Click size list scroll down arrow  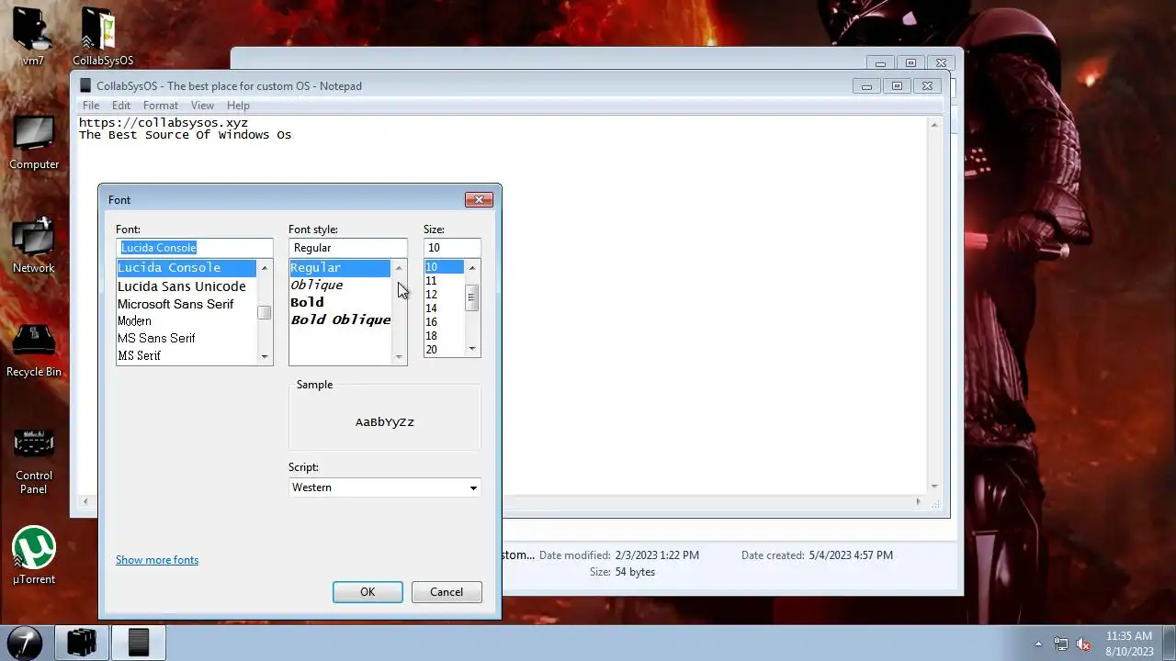pos(472,349)
